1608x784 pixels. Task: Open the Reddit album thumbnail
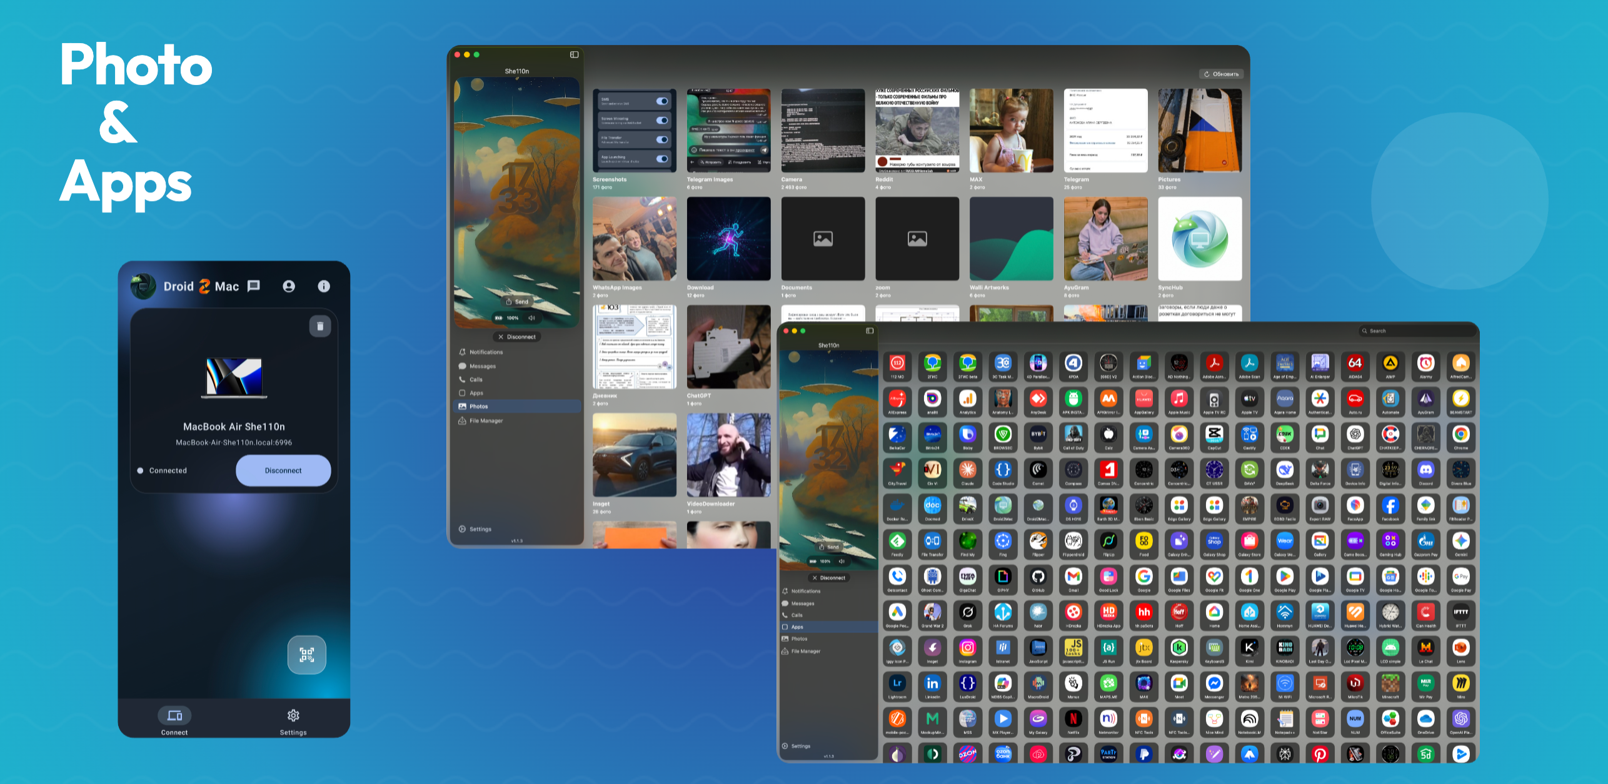point(917,131)
